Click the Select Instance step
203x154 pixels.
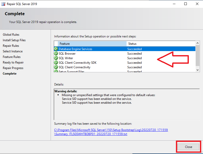[13, 51]
